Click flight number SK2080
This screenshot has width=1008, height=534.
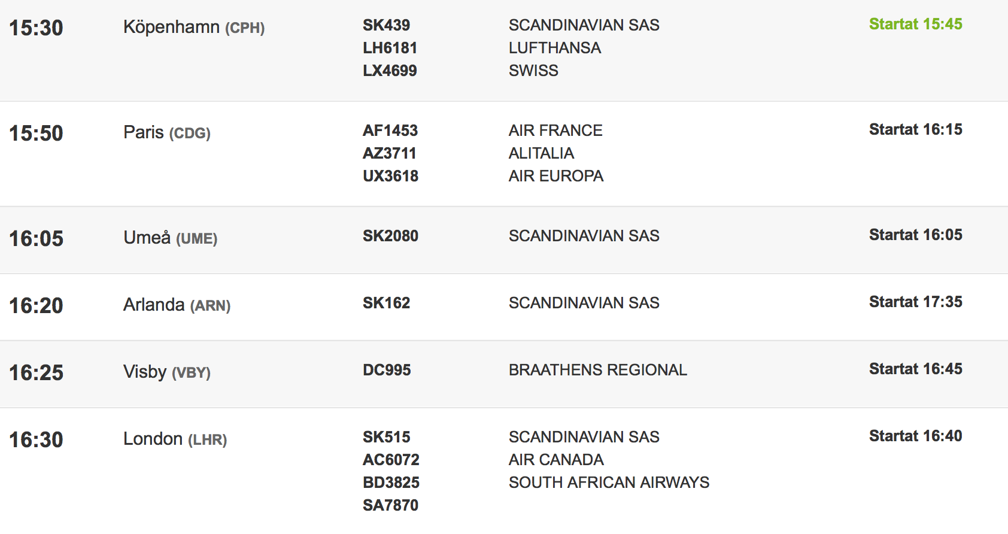point(390,236)
